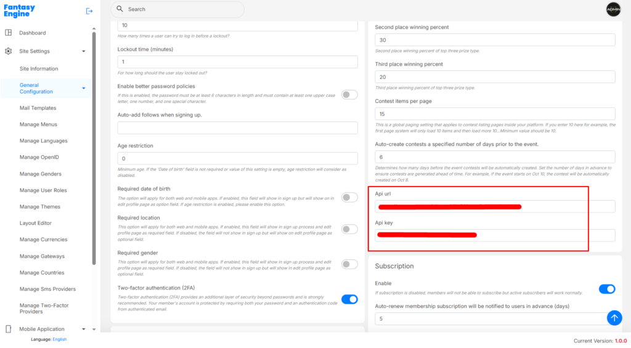Viewport: 631px width, 348px height.
Task: Click the Dashboard layout icon
Action: coord(8,33)
